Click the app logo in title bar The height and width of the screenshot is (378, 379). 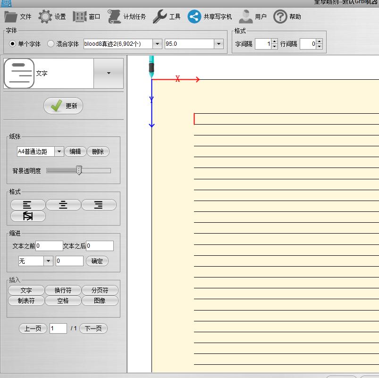[x=6, y=3]
